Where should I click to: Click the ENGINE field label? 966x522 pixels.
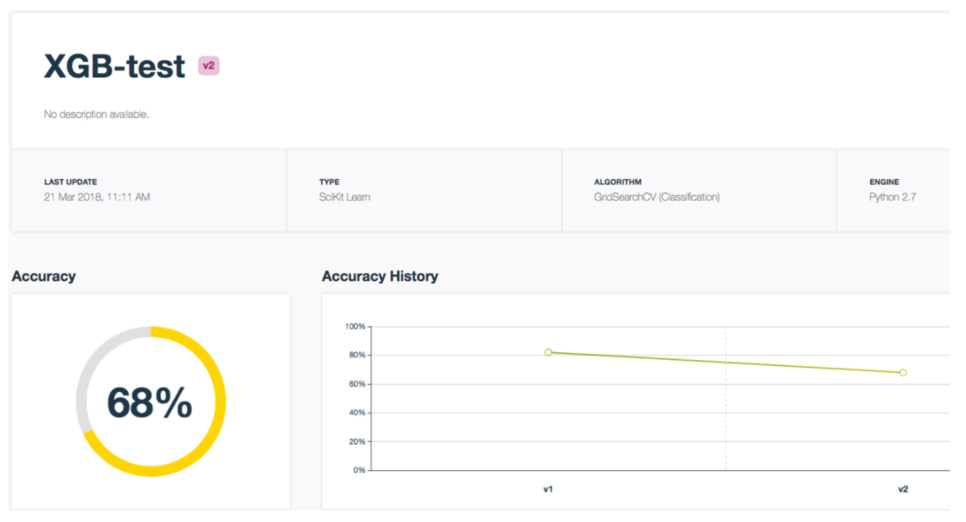point(884,182)
